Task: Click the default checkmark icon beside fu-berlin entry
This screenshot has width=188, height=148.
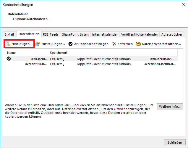Action: (9, 59)
